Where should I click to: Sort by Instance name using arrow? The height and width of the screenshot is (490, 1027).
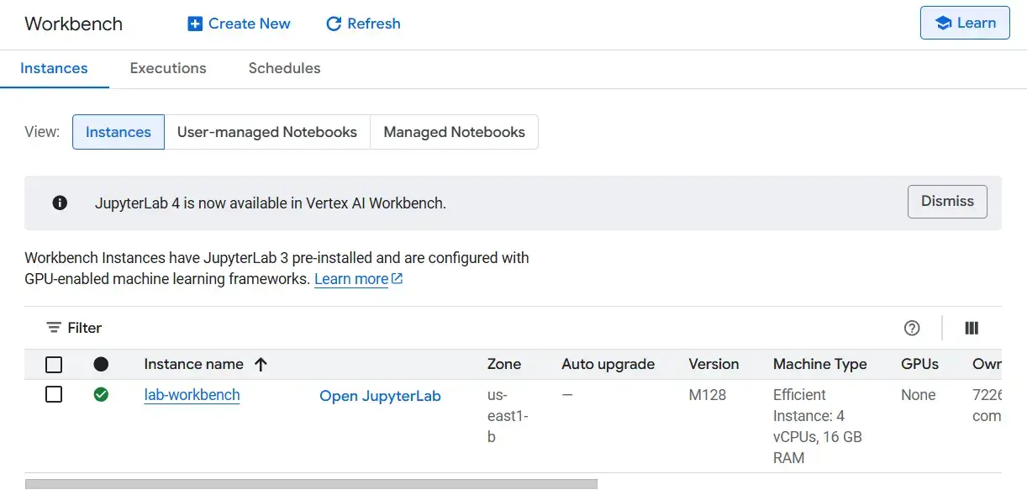[261, 364]
